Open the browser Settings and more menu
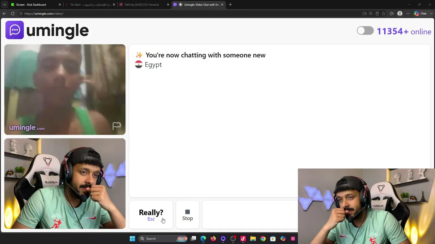Image resolution: width=435 pixels, height=244 pixels. (x=408, y=14)
